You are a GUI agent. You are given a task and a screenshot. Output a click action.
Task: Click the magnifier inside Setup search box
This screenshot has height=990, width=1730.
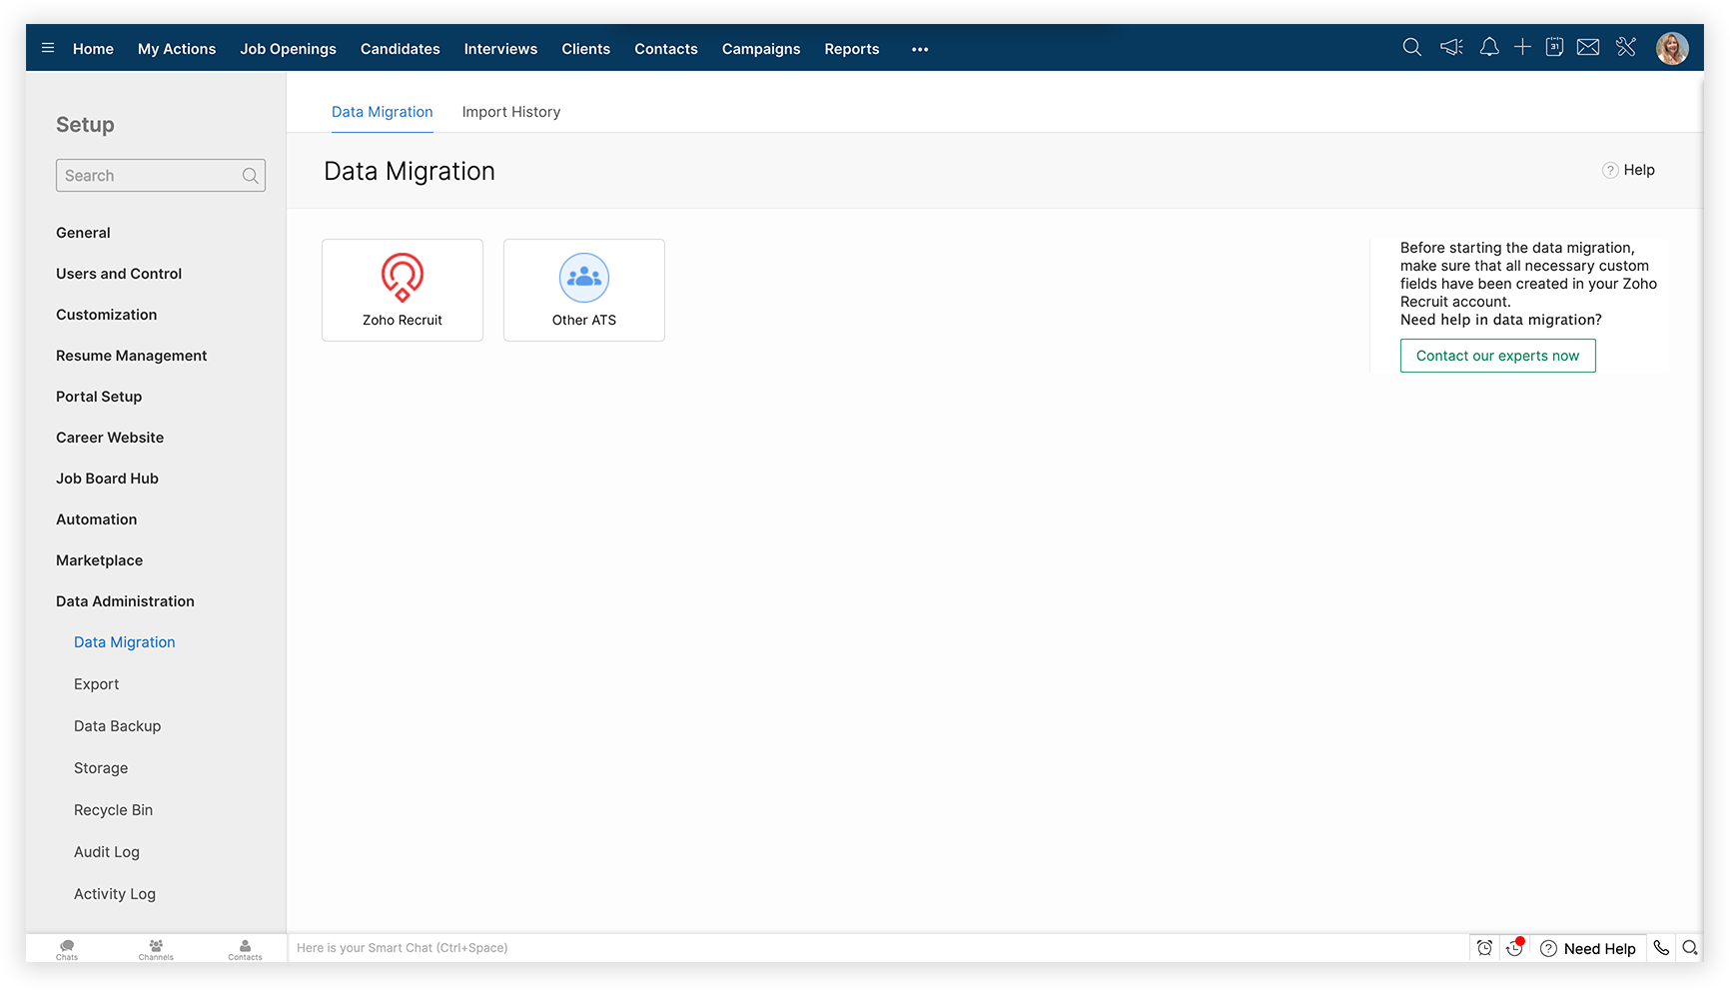pos(251,176)
